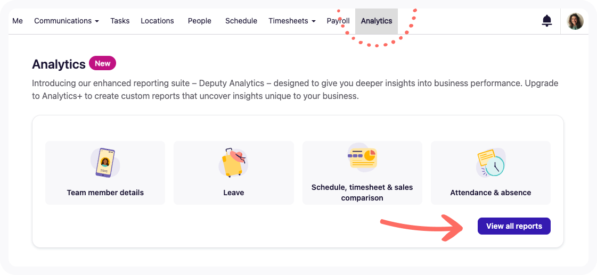The height and width of the screenshot is (275, 597).
Task: Open the Analytics tab
Action: pos(377,21)
